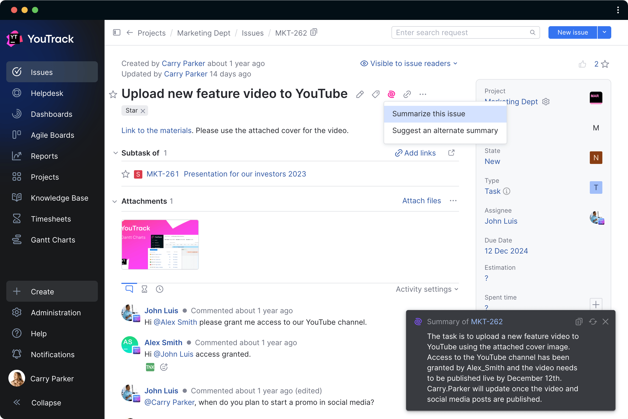Open Agile Boards from the sidebar
The height and width of the screenshot is (419, 628).
tap(52, 135)
